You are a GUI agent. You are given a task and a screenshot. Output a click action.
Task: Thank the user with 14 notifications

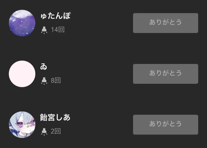(x=165, y=23)
